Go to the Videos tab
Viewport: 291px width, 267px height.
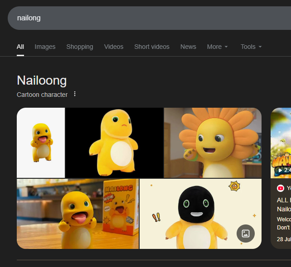[114, 47]
